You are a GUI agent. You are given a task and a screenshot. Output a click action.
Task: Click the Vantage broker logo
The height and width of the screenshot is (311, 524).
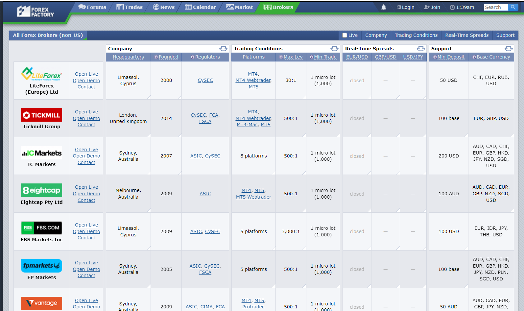(x=41, y=303)
